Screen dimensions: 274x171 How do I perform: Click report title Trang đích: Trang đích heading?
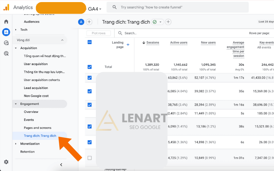(126, 22)
